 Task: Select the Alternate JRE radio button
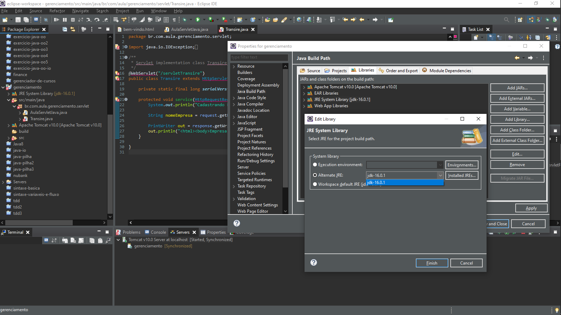(x=315, y=175)
